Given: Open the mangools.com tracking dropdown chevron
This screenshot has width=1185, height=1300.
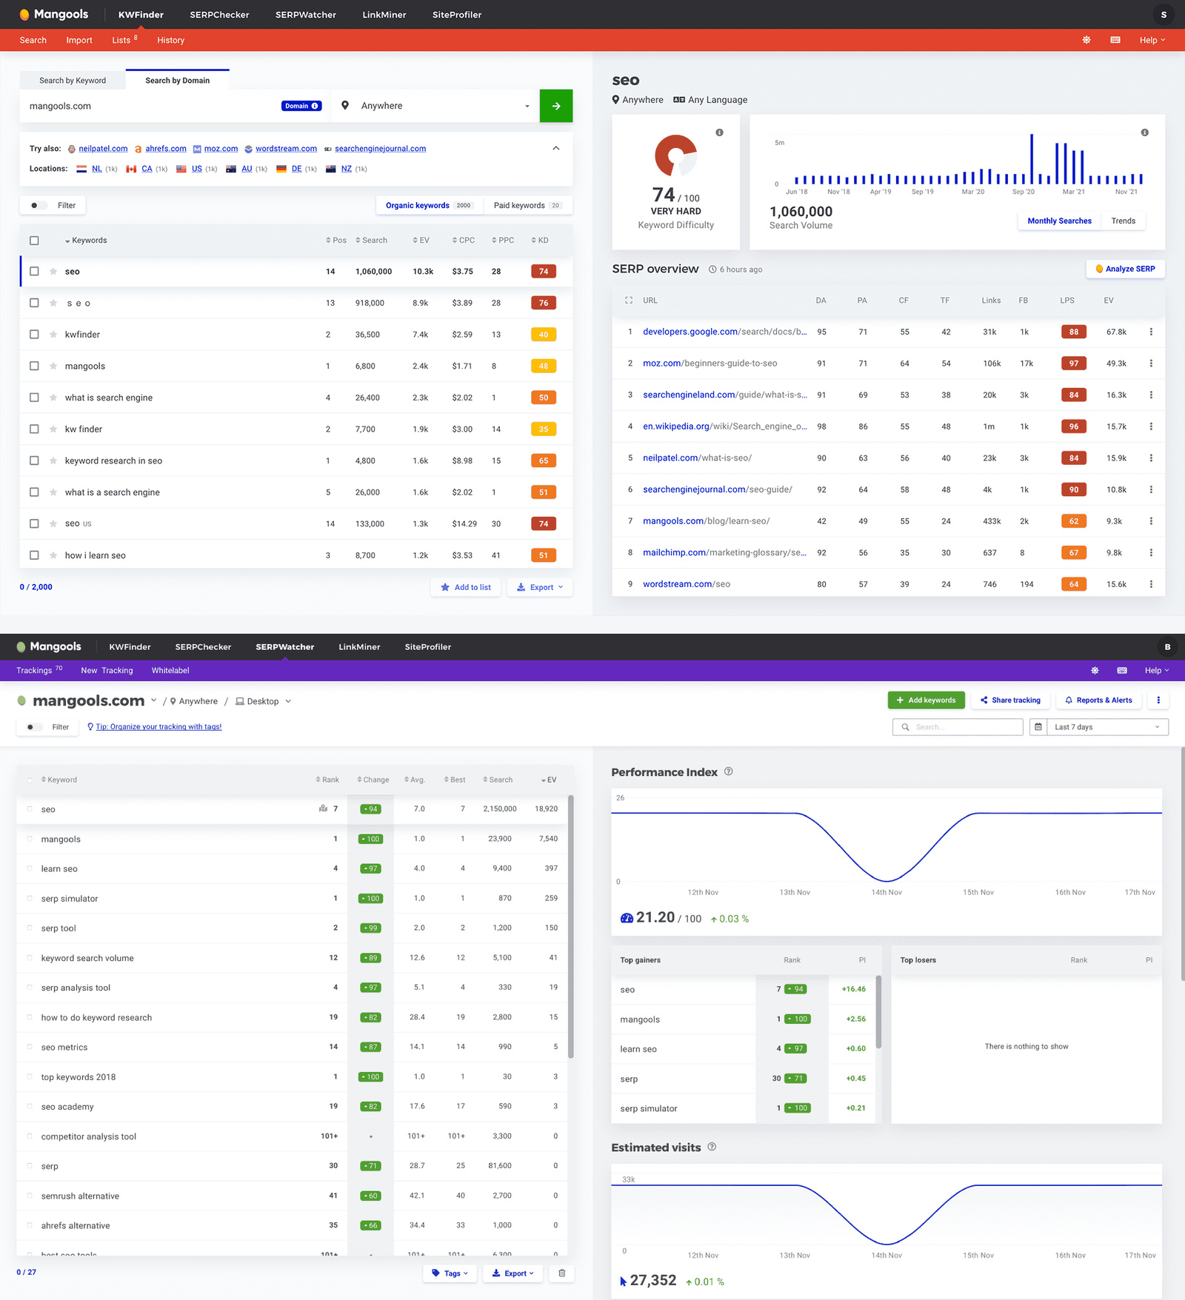Looking at the screenshot, I should (153, 700).
